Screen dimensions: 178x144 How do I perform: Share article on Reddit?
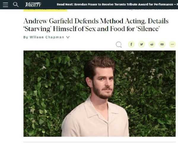click(152, 44)
